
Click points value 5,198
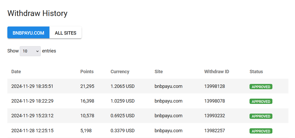86,131
